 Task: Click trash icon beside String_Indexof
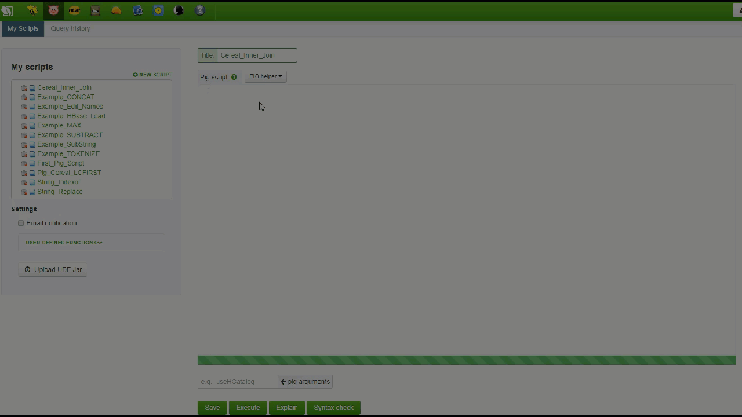click(x=24, y=182)
